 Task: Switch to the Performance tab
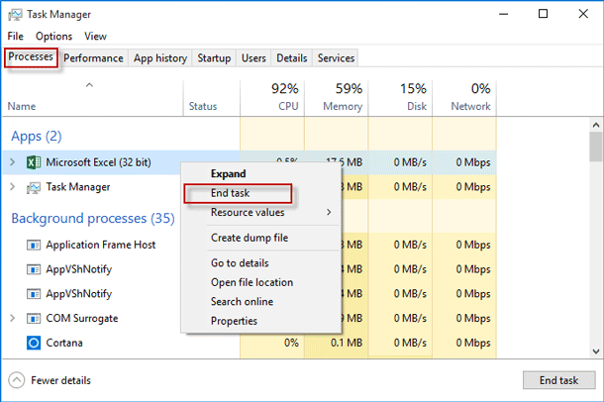pos(93,58)
